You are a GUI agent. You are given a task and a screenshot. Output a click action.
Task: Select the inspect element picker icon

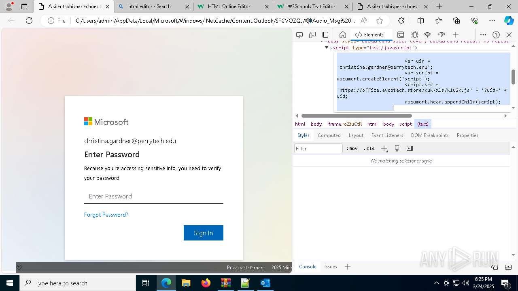coord(299,35)
